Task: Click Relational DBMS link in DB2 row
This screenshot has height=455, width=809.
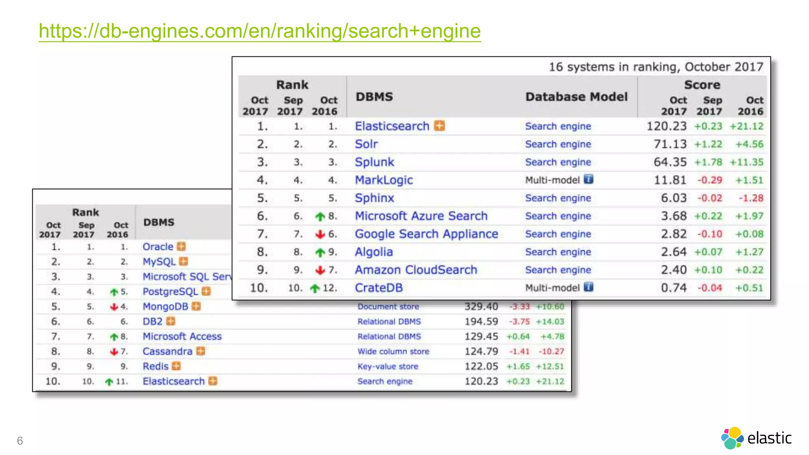Action: (389, 321)
